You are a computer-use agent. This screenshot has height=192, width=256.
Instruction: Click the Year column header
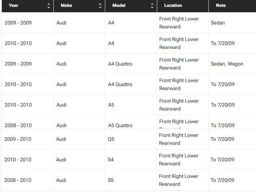click(x=14, y=6)
